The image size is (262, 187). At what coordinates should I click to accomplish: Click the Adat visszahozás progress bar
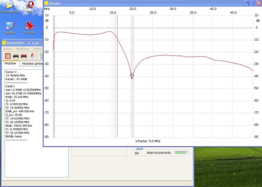tap(181, 153)
